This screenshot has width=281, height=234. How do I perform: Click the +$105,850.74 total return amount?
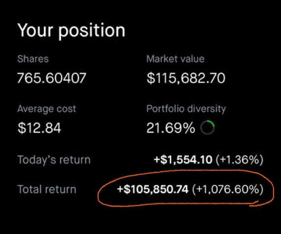click(153, 190)
